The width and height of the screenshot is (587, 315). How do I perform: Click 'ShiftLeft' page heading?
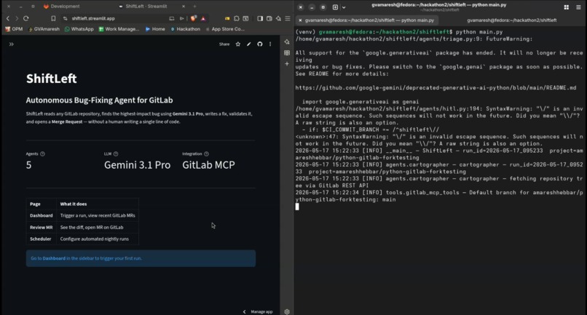[51, 79]
